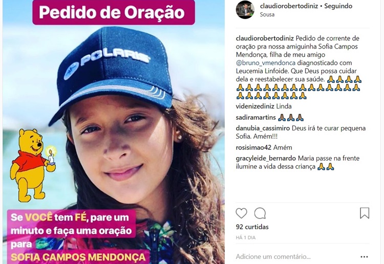Open the three-dots more options menu

[x=364, y=257]
